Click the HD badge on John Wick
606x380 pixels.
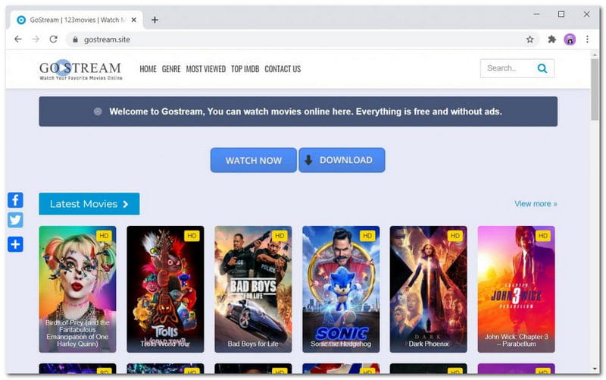[542, 236]
